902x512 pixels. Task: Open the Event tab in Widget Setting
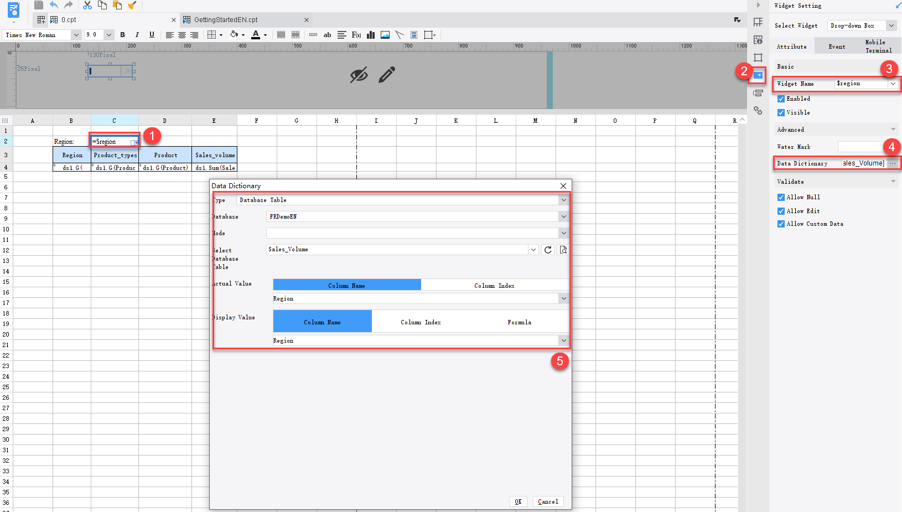click(837, 46)
